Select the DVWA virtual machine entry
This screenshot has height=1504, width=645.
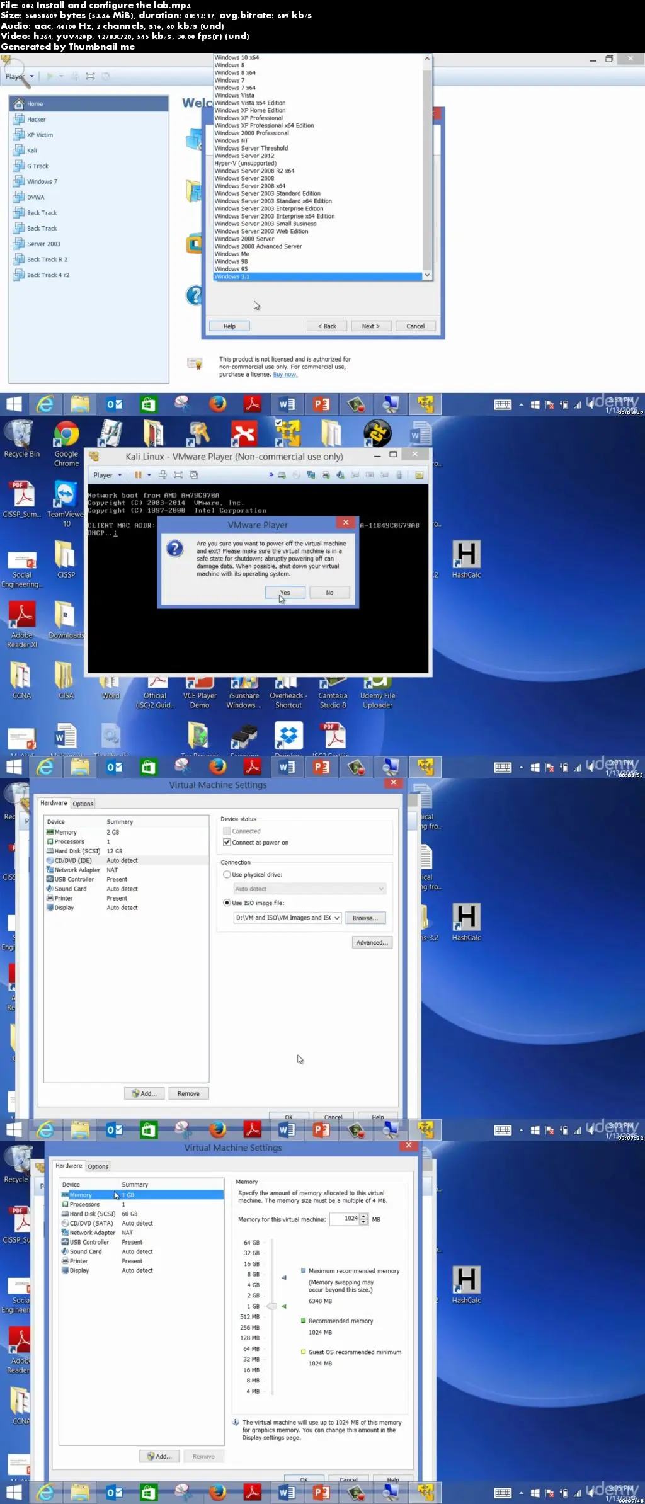[x=35, y=197]
